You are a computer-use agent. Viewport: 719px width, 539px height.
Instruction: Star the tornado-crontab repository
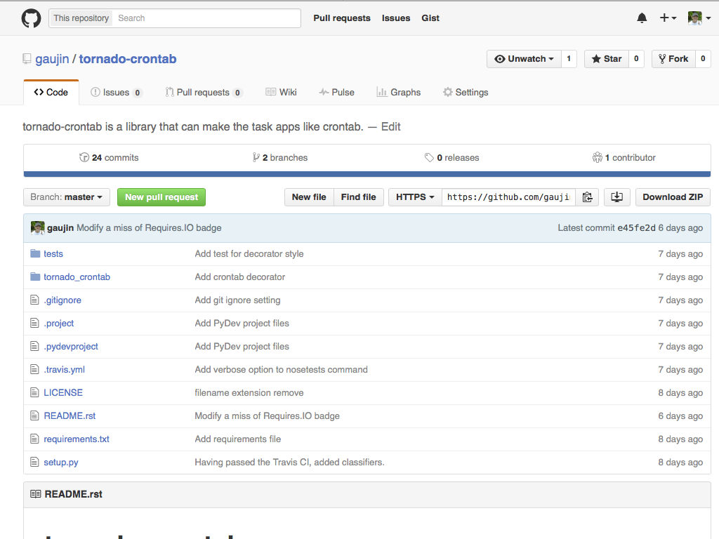tap(605, 59)
